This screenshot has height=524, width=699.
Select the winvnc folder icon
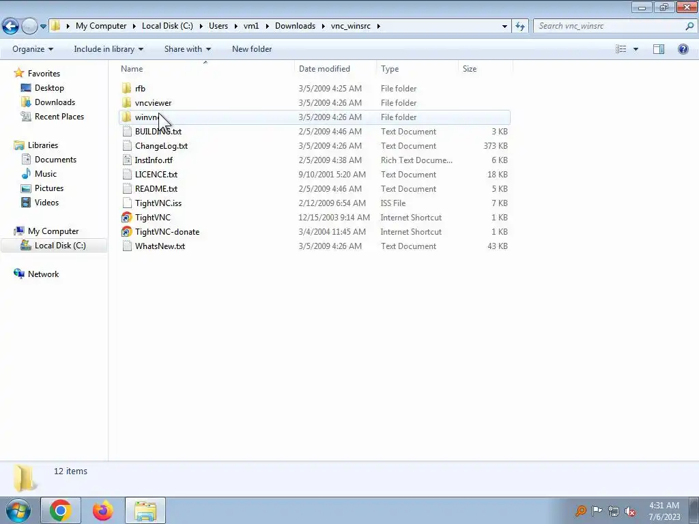pyautogui.click(x=127, y=117)
